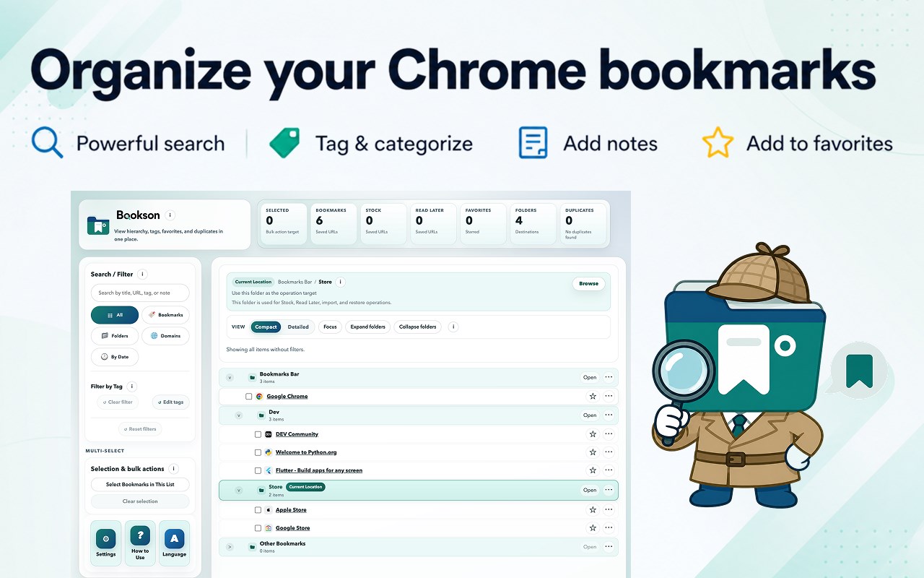924x578 pixels.
Task: Click Select Bookmarks in This List
Action: tap(140, 484)
